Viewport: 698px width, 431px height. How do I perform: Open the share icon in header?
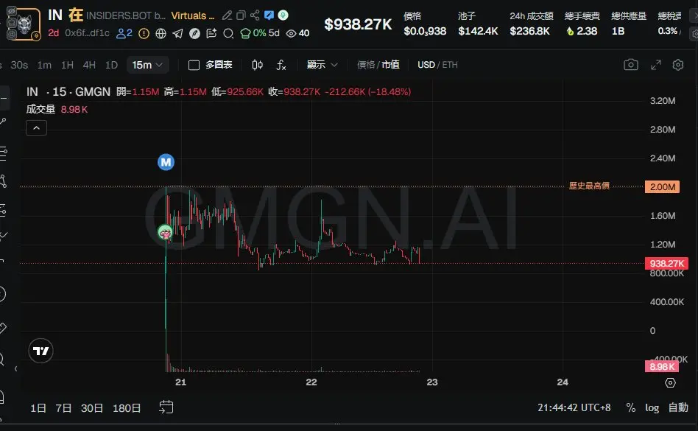click(255, 15)
